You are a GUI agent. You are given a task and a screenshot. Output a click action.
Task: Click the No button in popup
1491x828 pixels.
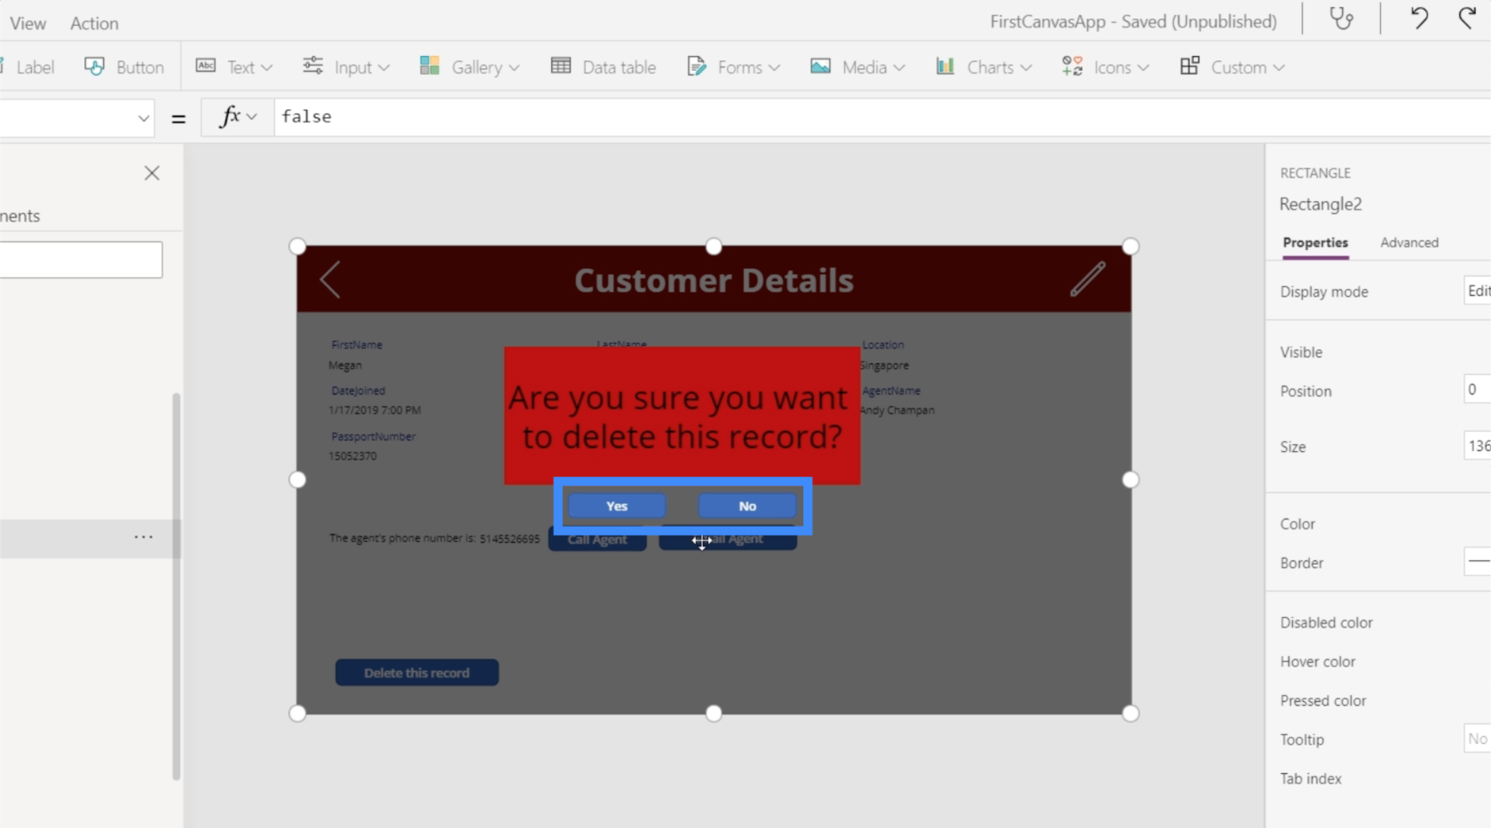pyautogui.click(x=747, y=506)
